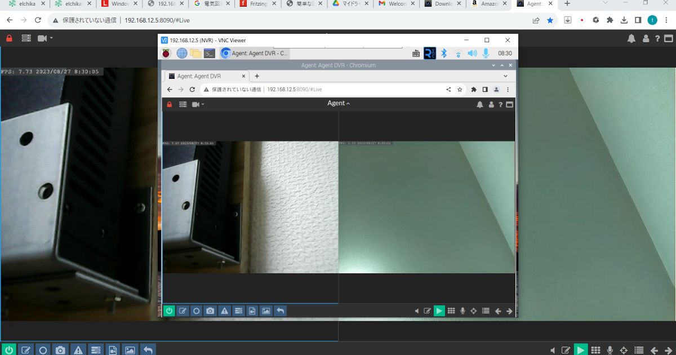676x355 pixels.
Task: Mute audio via the speaker icon in the taskbar
Action: pyautogui.click(x=472, y=53)
